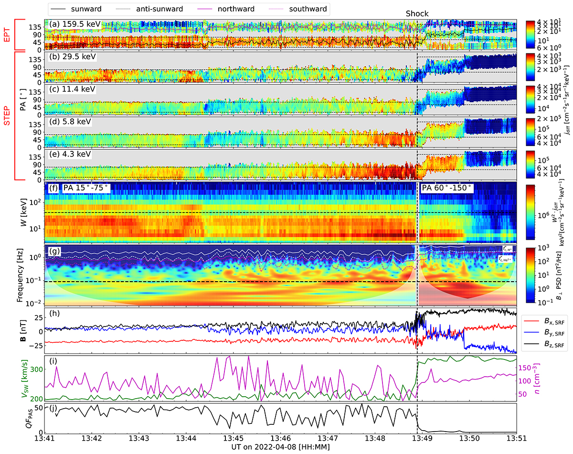Click the PA 60°-150° label
The height and width of the screenshot is (454, 573).
pos(446,189)
